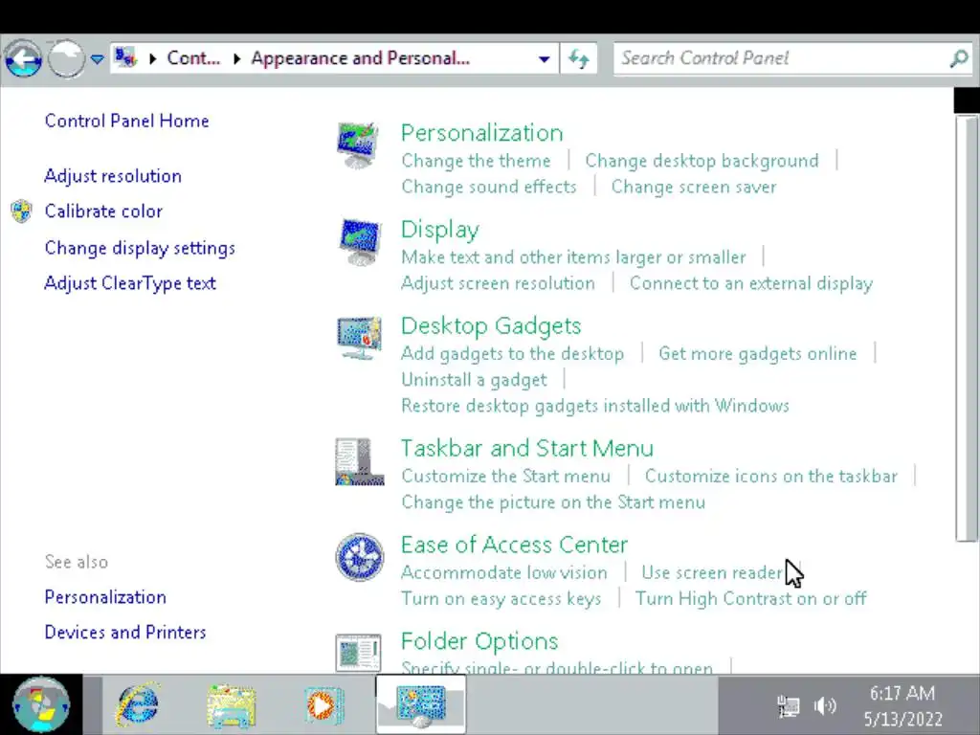Screen dimensions: 980x735
Task: Click the Control Panel taskbar button
Action: (421, 705)
